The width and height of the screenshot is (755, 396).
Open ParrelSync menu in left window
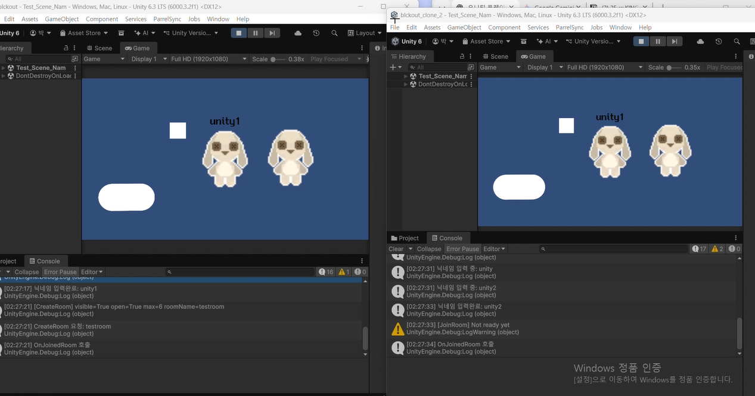[167, 19]
